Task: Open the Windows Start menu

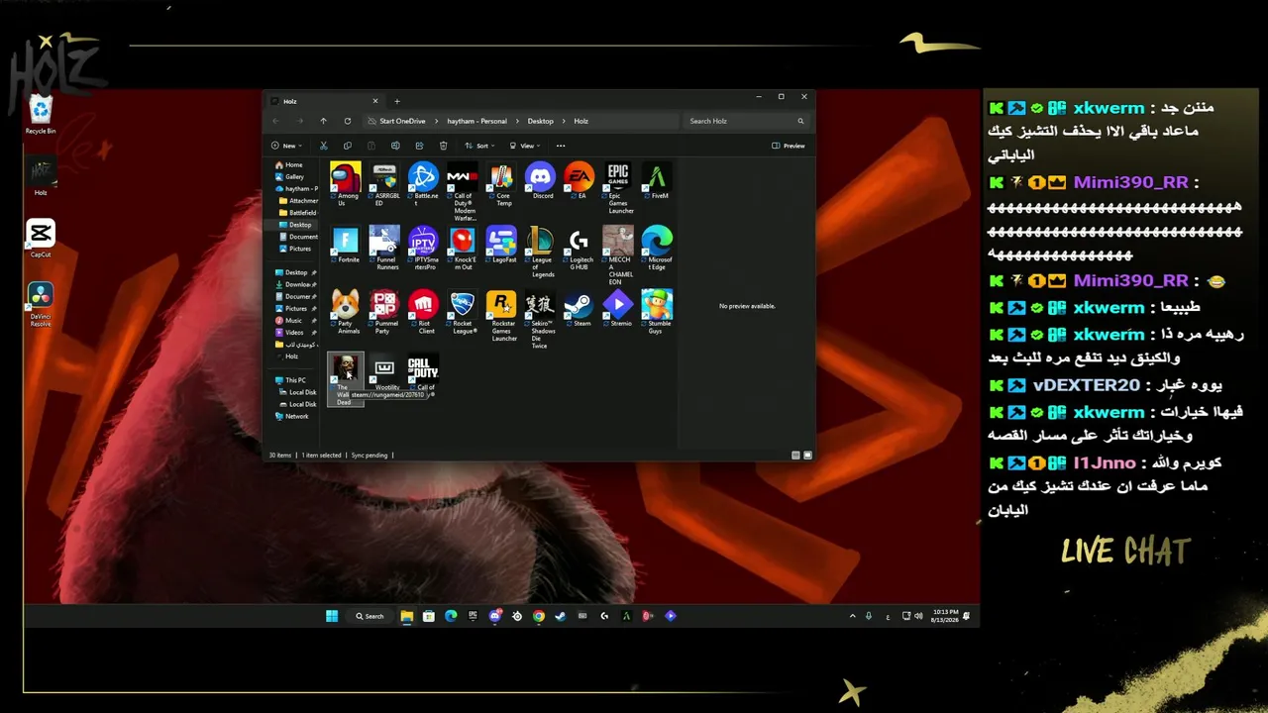Action: (332, 616)
